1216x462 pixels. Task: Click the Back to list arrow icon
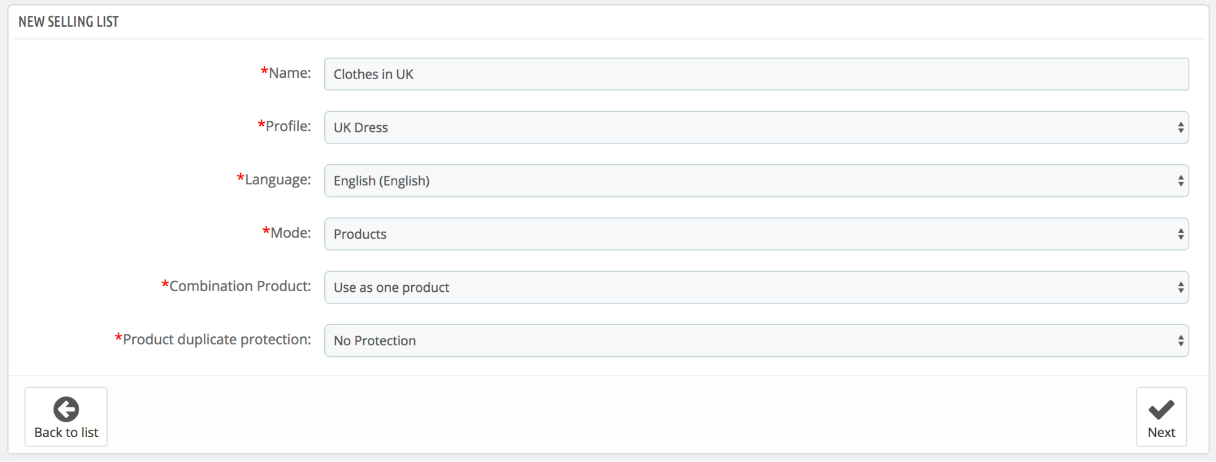point(66,409)
